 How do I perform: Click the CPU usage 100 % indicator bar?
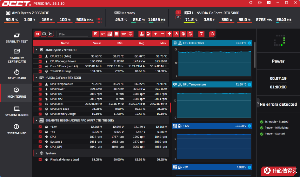tap(65, 23)
